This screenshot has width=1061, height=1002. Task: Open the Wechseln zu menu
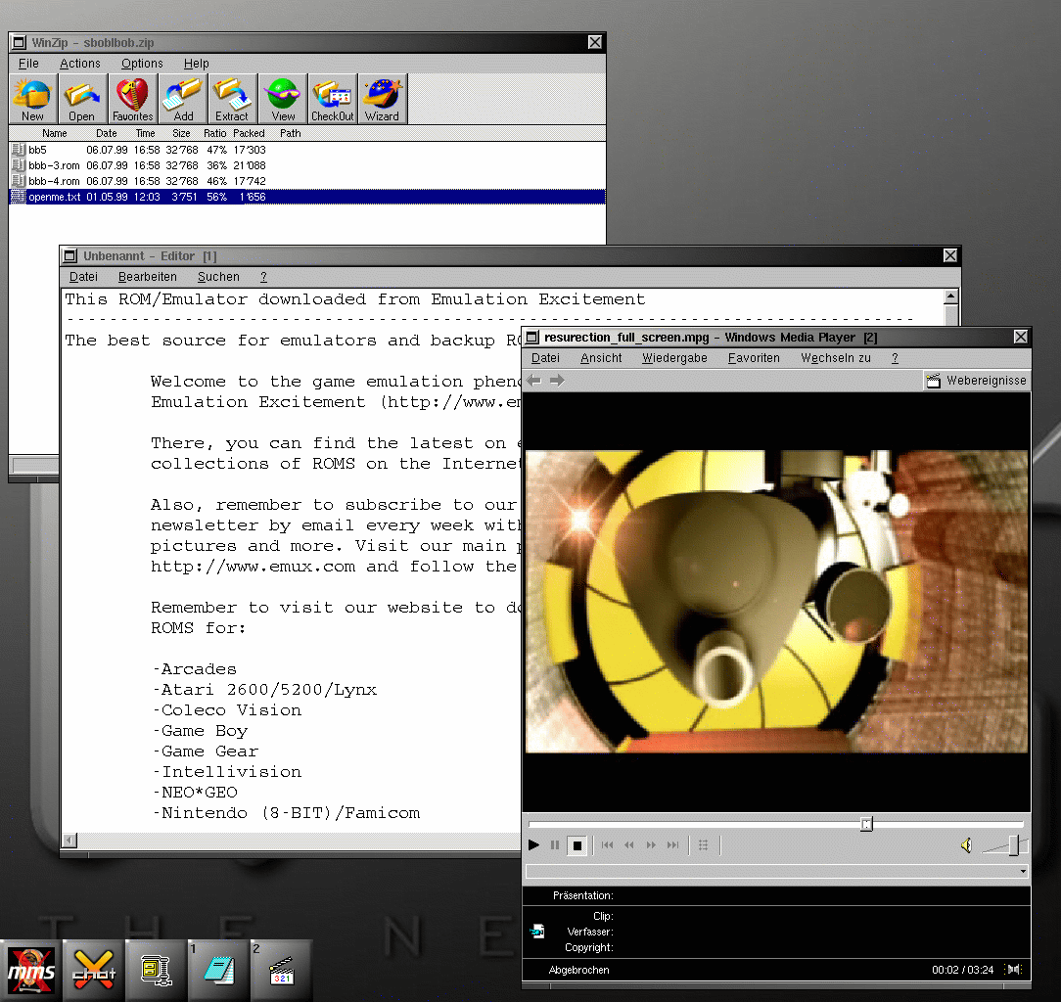click(835, 358)
